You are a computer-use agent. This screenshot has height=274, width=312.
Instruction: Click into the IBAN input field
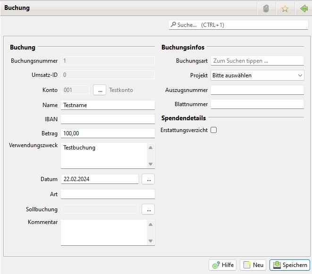click(x=108, y=119)
